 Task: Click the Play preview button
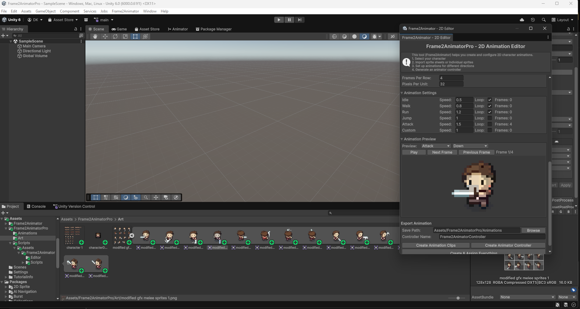pyautogui.click(x=414, y=152)
